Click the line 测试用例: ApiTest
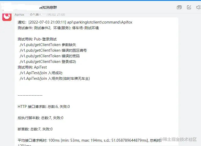 click(x=32, y=67)
